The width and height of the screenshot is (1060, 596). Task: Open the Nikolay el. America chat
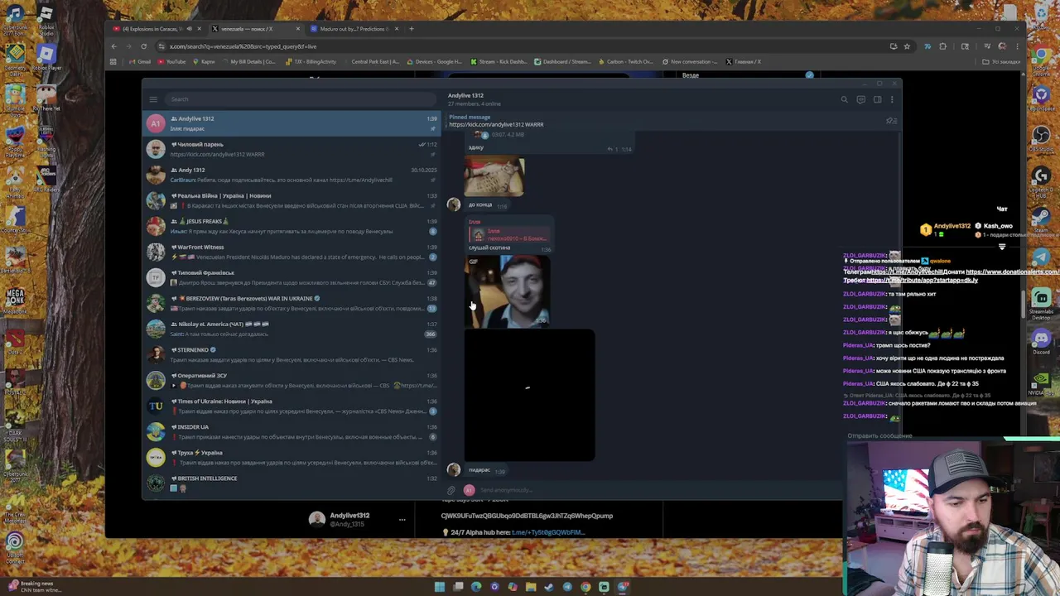(291, 329)
